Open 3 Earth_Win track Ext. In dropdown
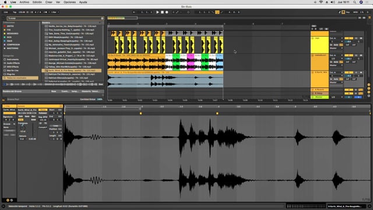Screen dimensions: 373x210 click(336, 72)
